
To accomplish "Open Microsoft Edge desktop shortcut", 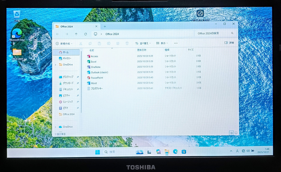I will coord(17,35).
